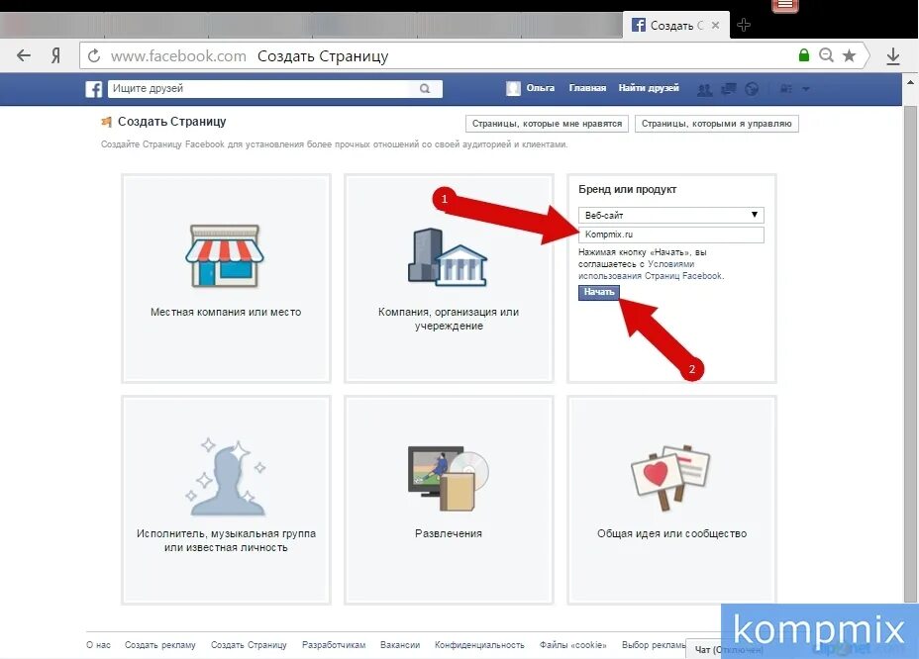Open Условиями использования Страниц Facebook link
This screenshot has width=919, height=659.
tap(652, 270)
